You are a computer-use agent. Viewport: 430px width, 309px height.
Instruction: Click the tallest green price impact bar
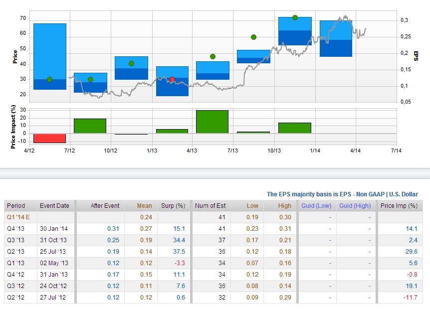pyautogui.click(x=213, y=122)
